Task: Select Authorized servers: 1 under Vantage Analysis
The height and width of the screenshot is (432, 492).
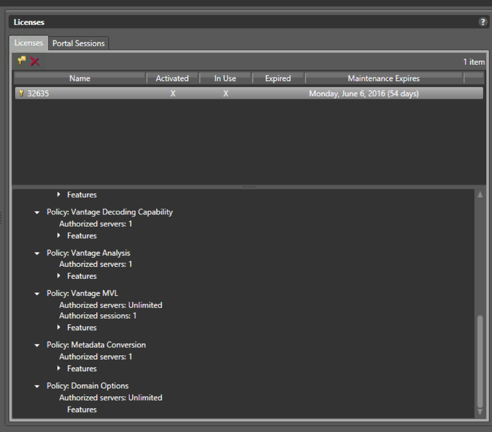Action: click(x=96, y=264)
